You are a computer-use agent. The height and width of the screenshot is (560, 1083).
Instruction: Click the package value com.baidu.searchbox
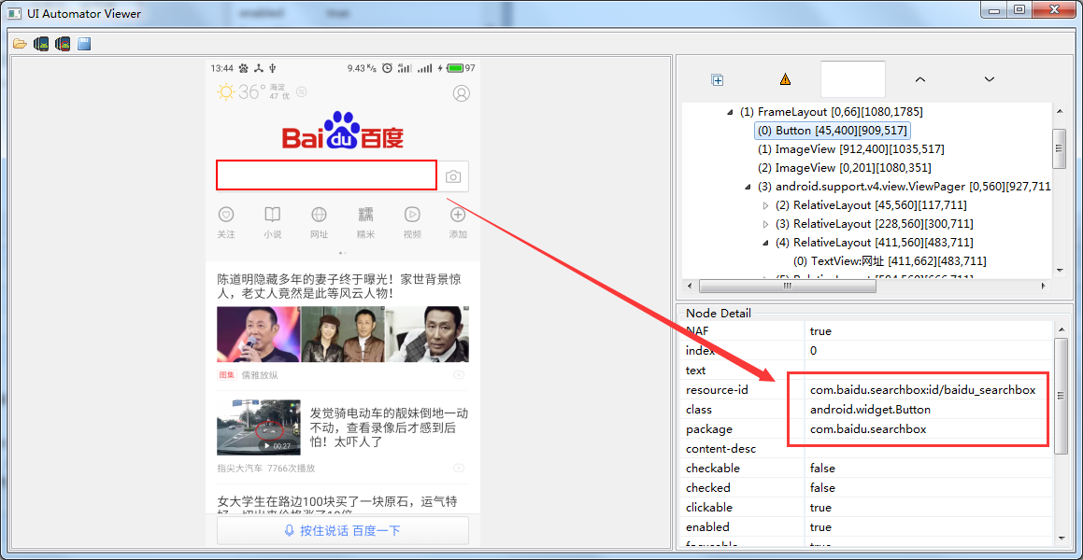coord(868,429)
